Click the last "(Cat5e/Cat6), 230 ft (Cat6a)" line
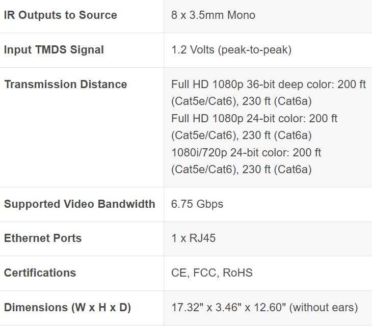This screenshot has height=326, width=372. [x=241, y=170]
